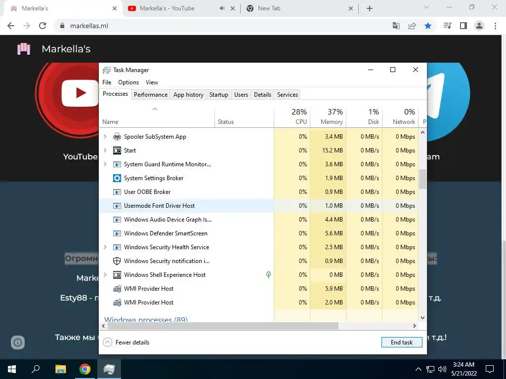Expand the Spooler SubSystem App row

105,137
